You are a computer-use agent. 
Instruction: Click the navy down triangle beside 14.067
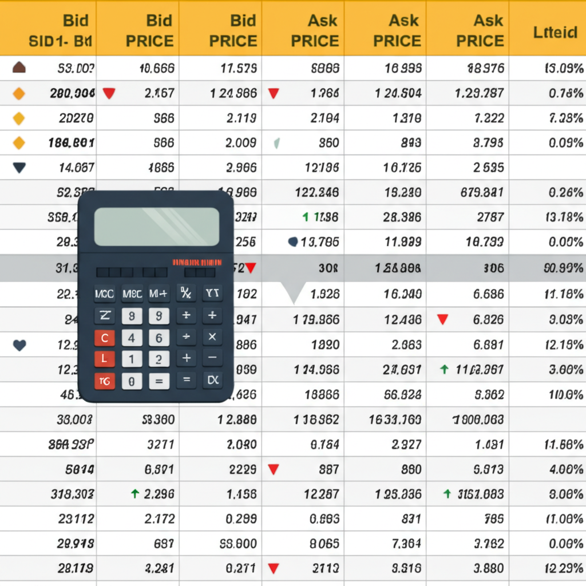(x=19, y=168)
